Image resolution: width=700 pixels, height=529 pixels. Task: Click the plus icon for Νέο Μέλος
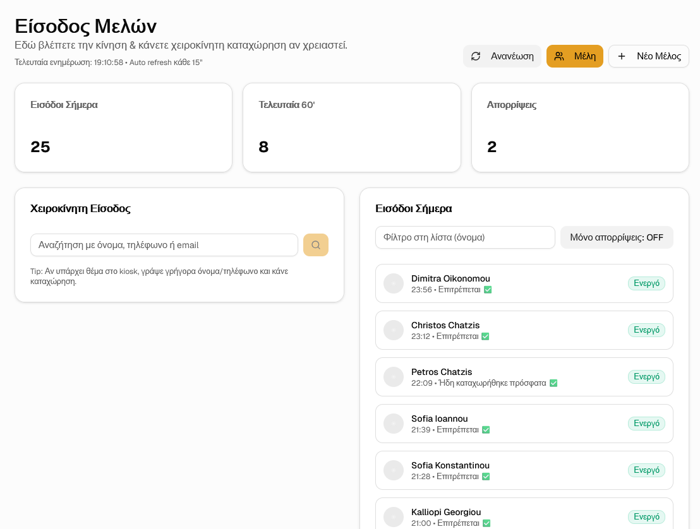[x=622, y=56]
